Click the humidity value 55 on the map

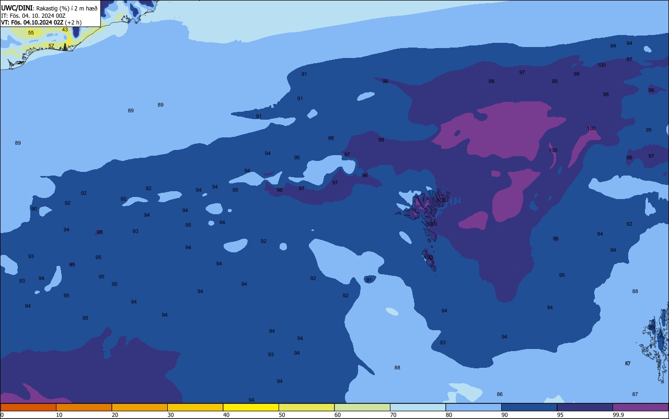[x=31, y=33]
